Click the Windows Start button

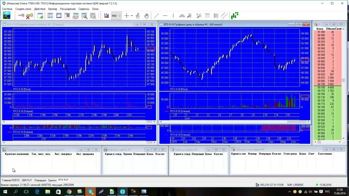pyautogui.click(x=5, y=192)
